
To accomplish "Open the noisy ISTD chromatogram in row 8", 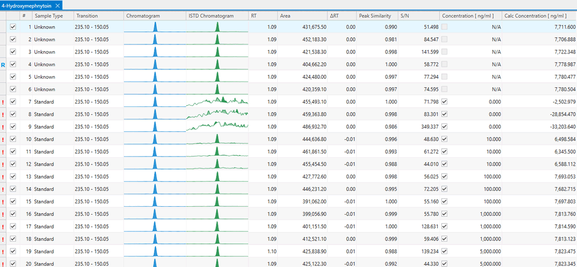I will pyautogui.click(x=217, y=114).
